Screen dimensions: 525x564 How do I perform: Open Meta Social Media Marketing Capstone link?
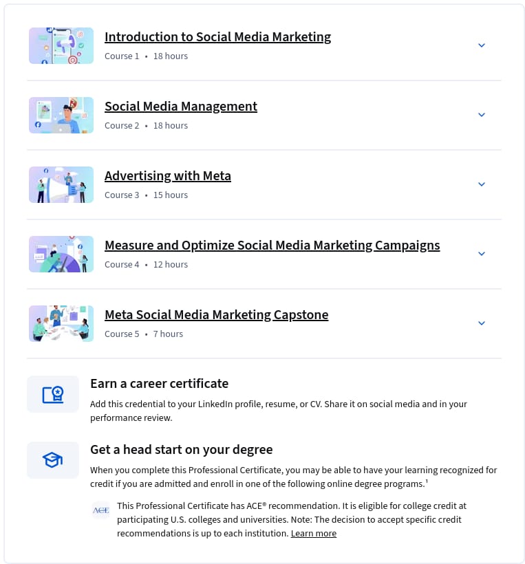pos(216,315)
